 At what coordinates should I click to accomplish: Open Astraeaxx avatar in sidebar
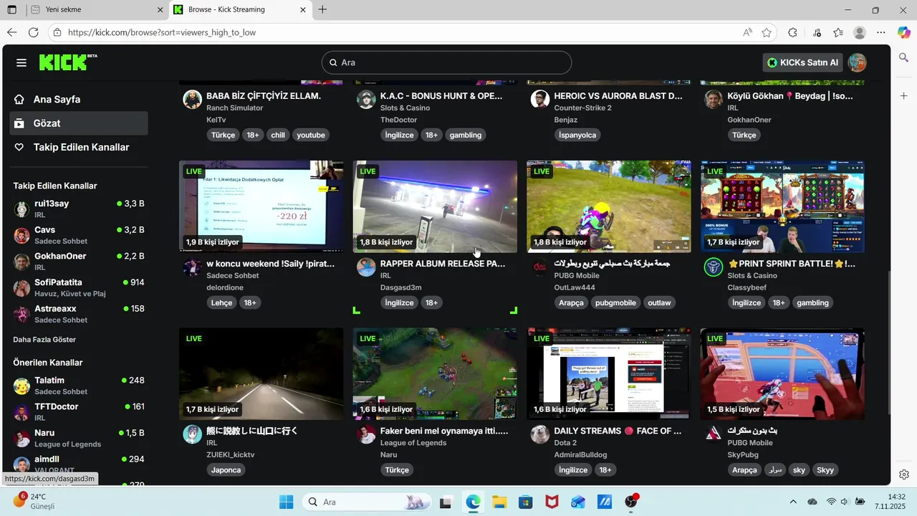[x=21, y=314]
